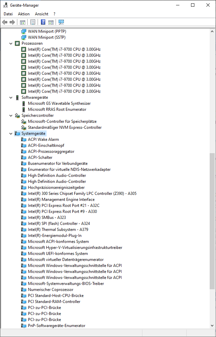The image size is (216, 337).
Task: Click the Geräte-Manager title bar app icon
Action: click(6, 5)
